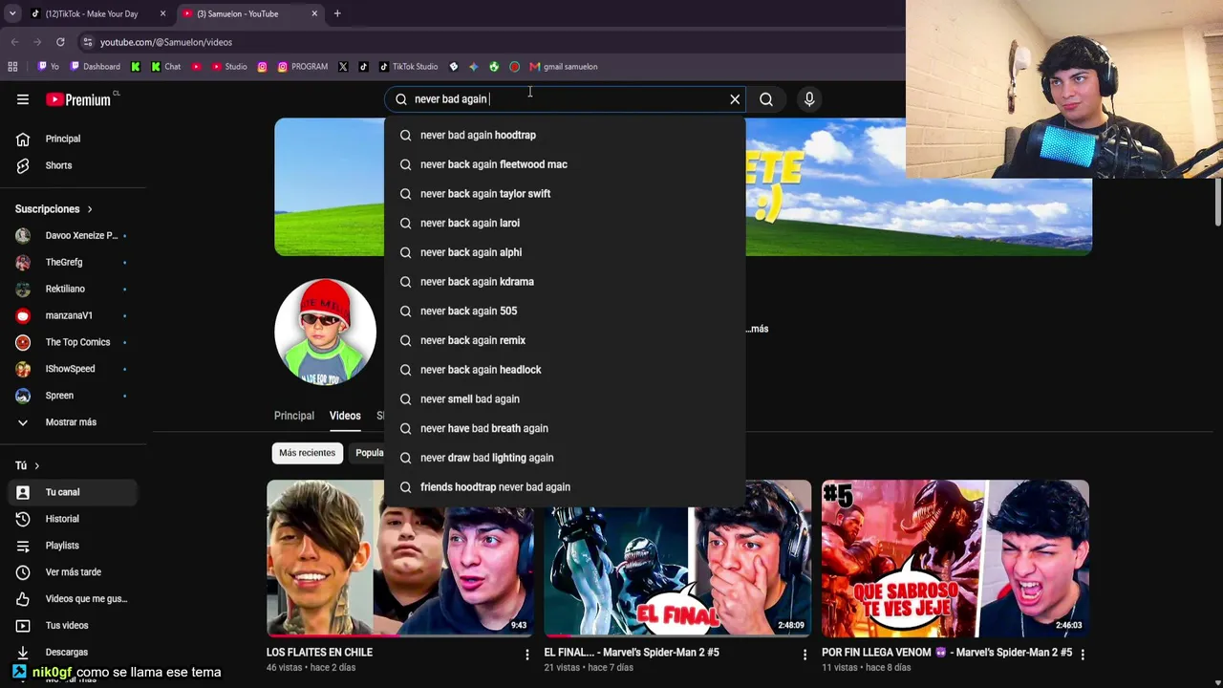The height and width of the screenshot is (688, 1223).
Task: Switch to the channel's Videos tab
Action: [x=345, y=416]
